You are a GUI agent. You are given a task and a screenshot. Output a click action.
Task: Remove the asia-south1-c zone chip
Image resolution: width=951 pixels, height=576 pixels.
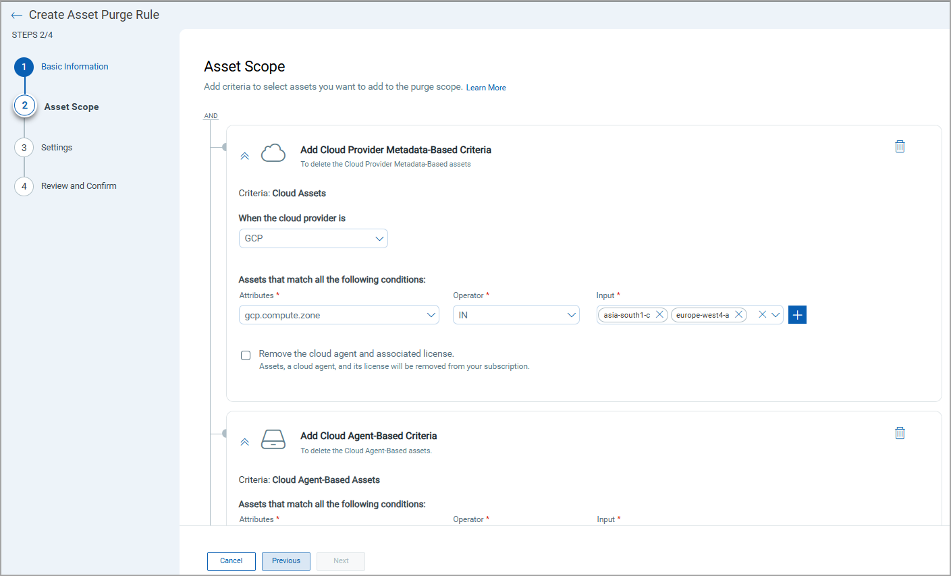coord(659,314)
